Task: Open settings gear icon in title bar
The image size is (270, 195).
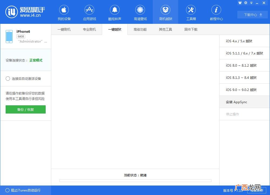Action: 246,3
